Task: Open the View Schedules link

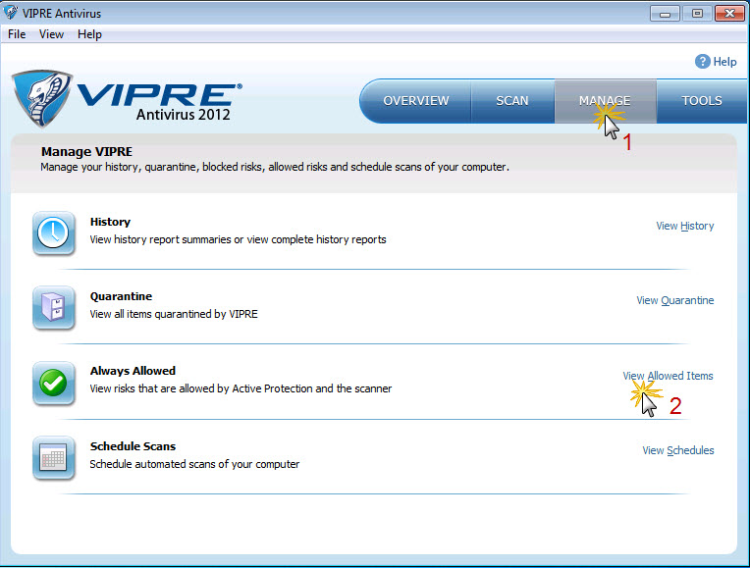Action: click(x=678, y=450)
